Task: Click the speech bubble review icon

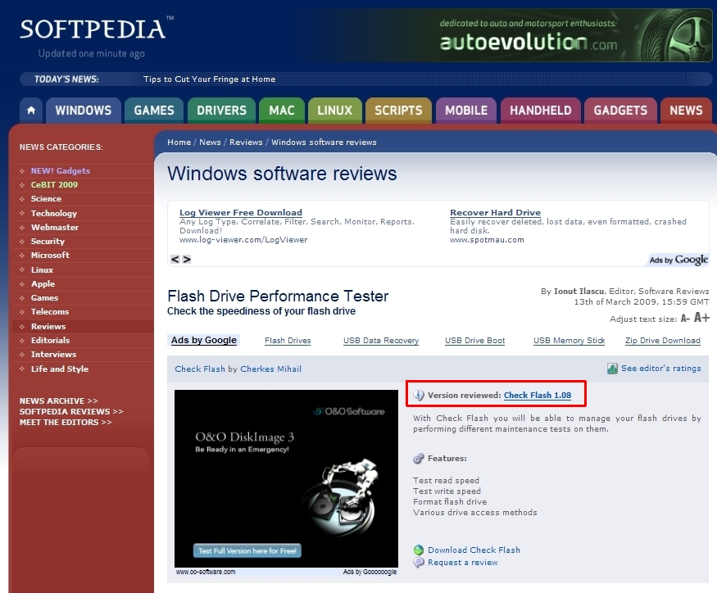Action: pyautogui.click(x=419, y=563)
